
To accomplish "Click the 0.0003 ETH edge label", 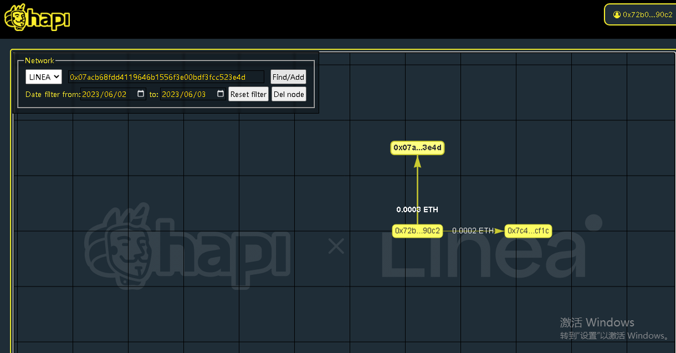I will 417,209.
